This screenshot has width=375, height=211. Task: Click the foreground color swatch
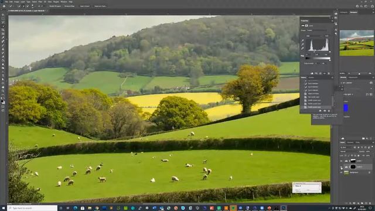click(x=2, y=101)
